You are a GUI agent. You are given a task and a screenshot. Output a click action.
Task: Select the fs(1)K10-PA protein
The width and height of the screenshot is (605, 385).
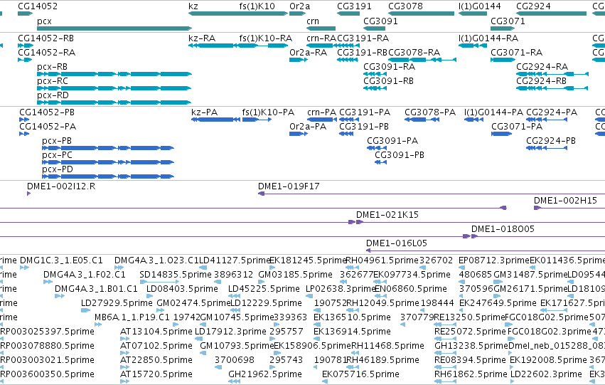click(257, 120)
